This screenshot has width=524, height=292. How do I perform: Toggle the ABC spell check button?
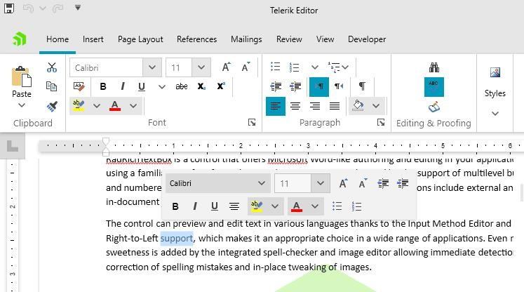click(x=434, y=87)
